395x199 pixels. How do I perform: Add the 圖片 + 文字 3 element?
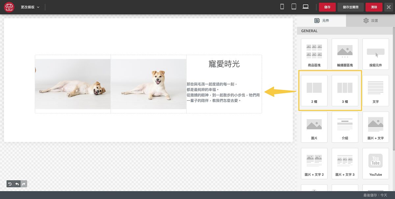tap(345, 164)
